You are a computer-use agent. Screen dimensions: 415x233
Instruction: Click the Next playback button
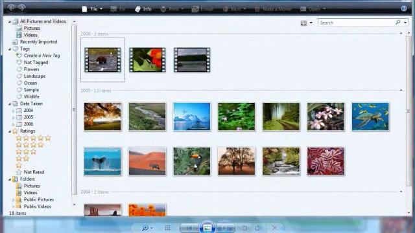[x=226, y=228]
